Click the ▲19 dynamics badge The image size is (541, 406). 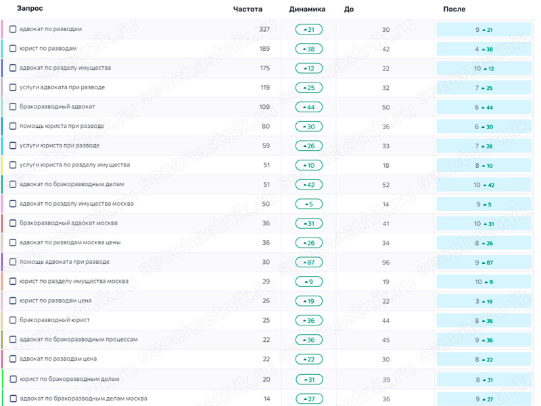(x=309, y=301)
